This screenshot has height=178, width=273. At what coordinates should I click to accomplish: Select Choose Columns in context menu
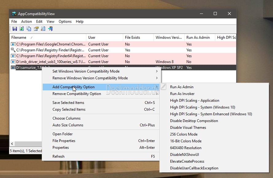tap(101, 118)
